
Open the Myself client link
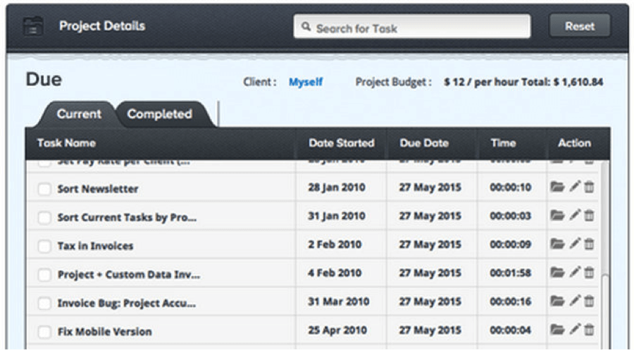click(x=306, y=82)
